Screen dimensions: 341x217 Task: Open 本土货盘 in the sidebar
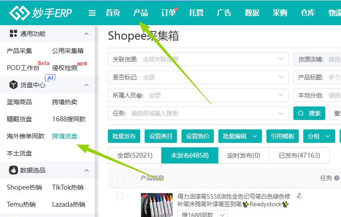19,153
